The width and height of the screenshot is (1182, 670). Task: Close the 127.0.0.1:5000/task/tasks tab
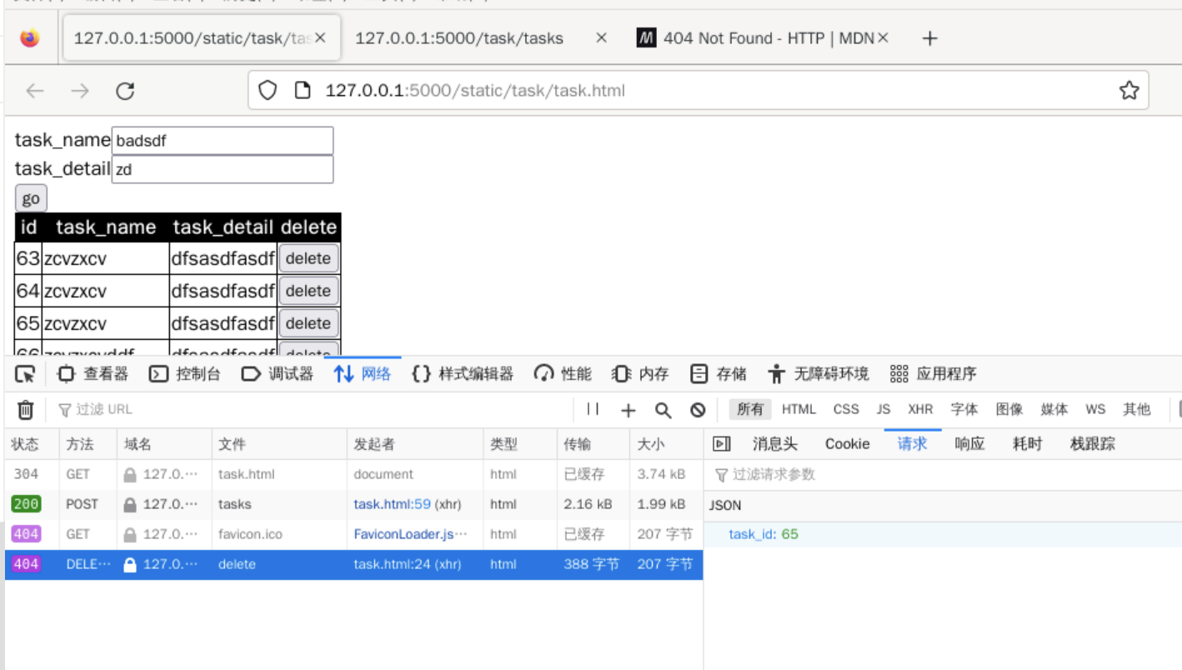(x=601, y=38)
